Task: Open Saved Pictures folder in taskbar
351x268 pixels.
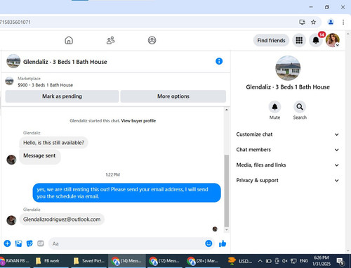Action: (x=89, y=261)
